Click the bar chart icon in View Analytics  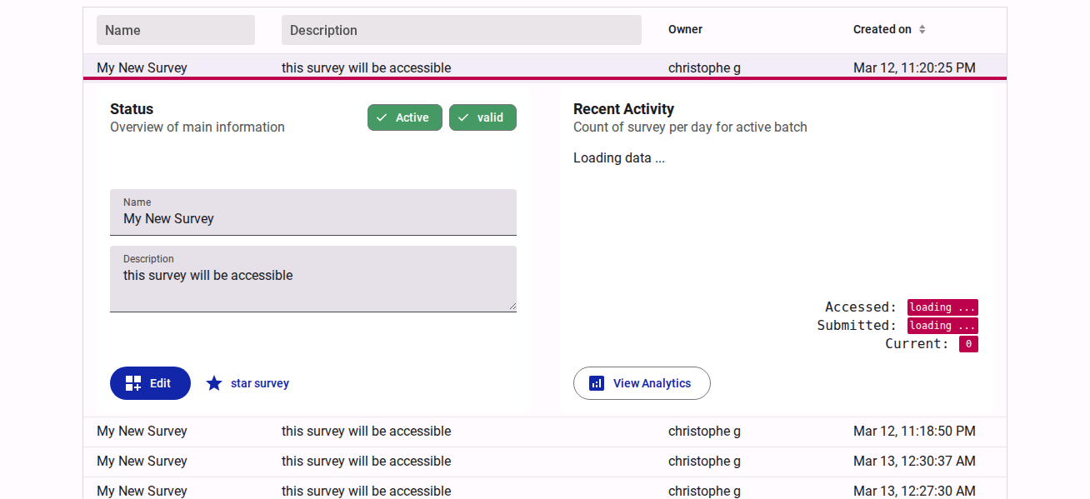click(x=597, y=383)
